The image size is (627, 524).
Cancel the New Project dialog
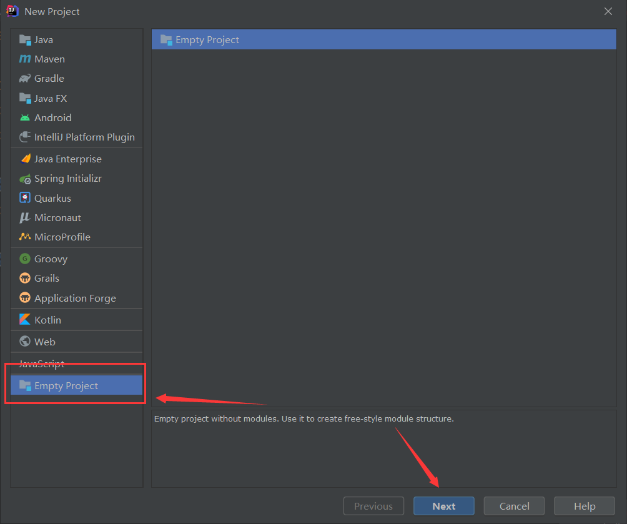click(514, 506)
